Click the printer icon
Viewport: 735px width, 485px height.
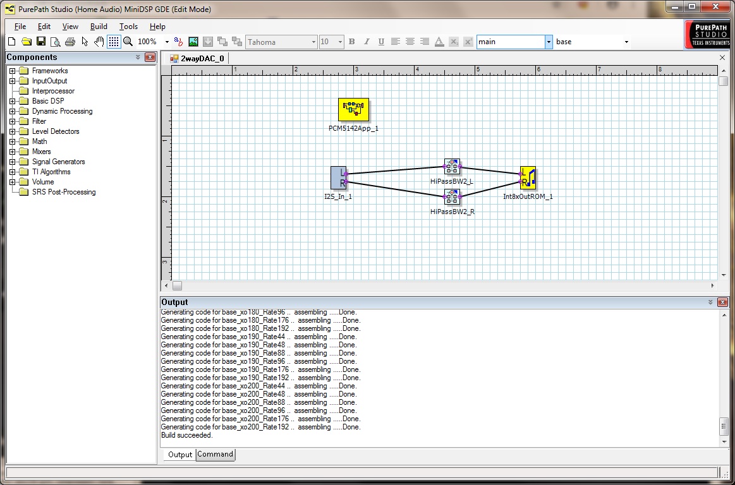coord(70,42)
